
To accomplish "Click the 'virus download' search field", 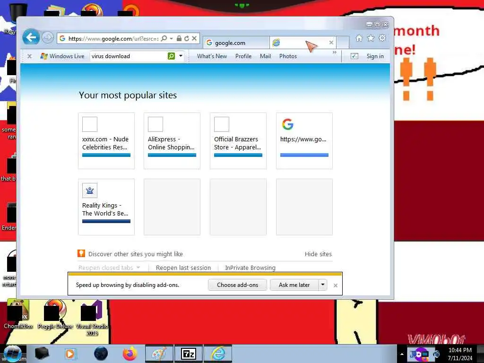I will 128,56.
